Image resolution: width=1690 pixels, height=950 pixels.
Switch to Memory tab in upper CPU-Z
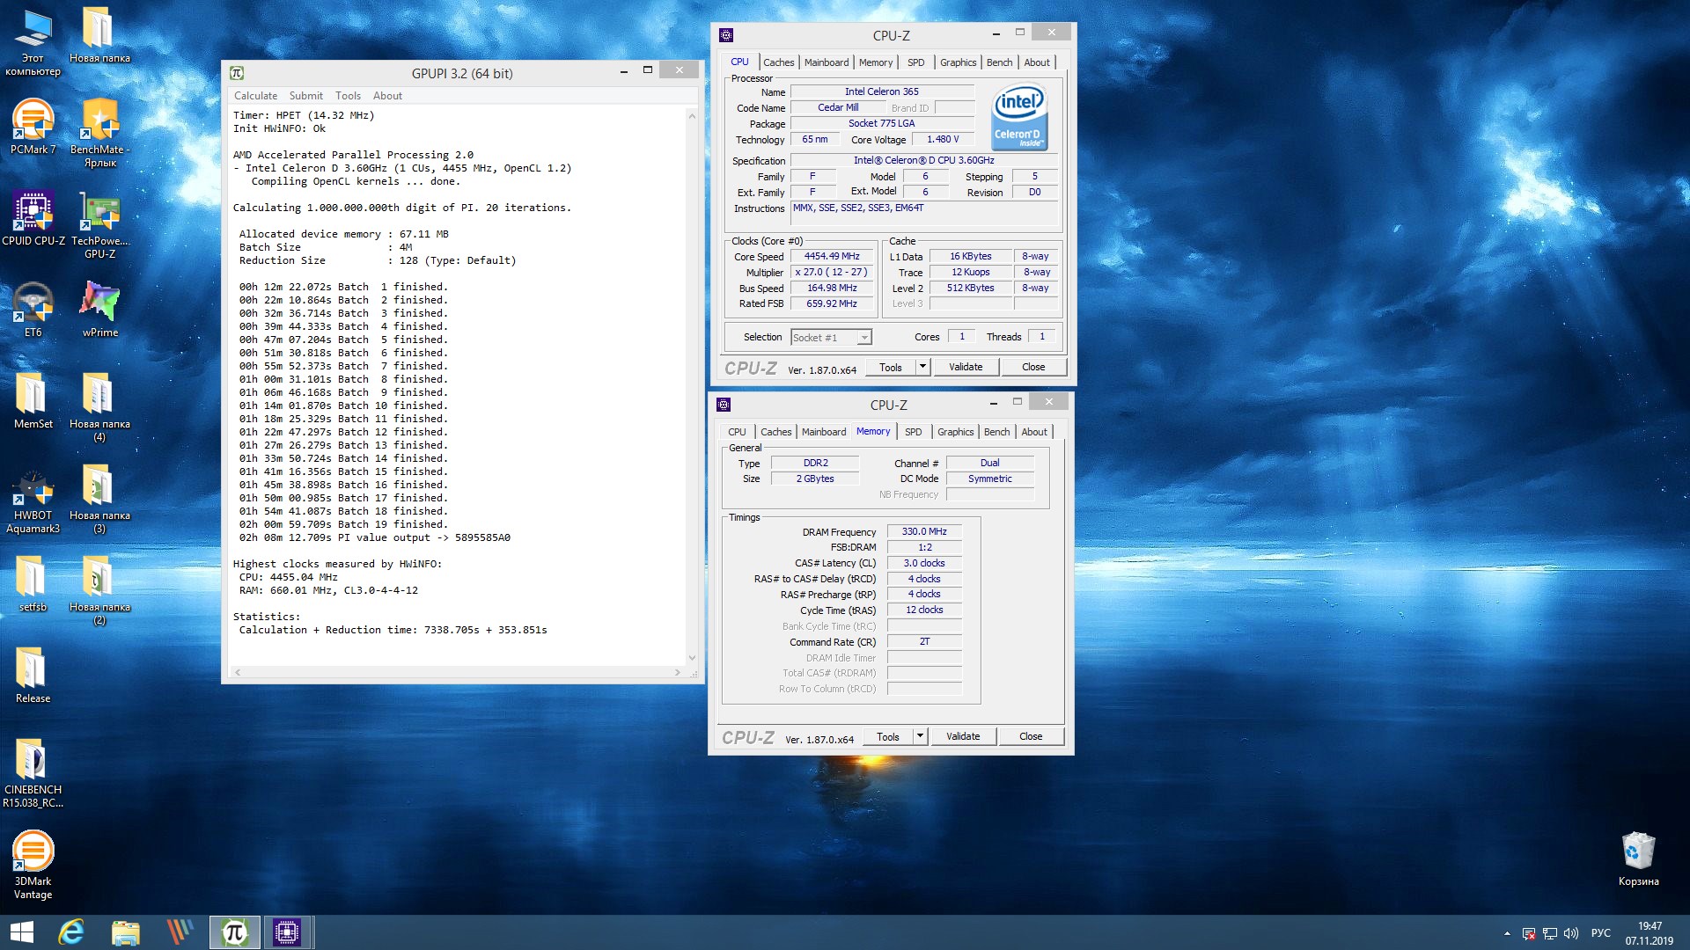pyautogui.click(x=875, y=62)
